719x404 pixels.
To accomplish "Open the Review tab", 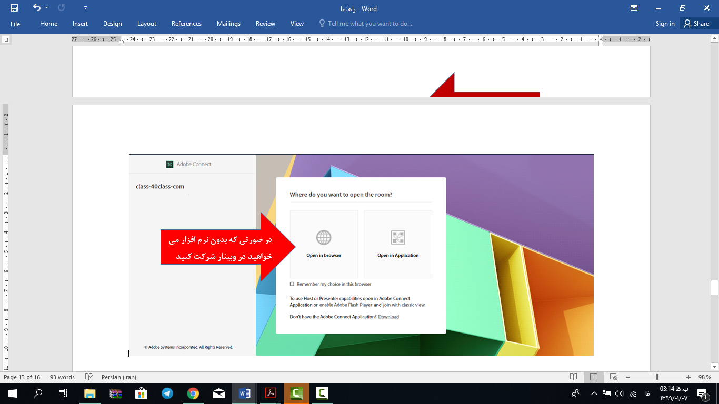I will [x=265, y=24].
